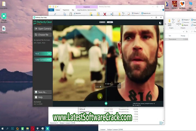Adjust the Color Correction slider
Image resolution: width=196 pixels, height=131 pixels.
point(43,60)
